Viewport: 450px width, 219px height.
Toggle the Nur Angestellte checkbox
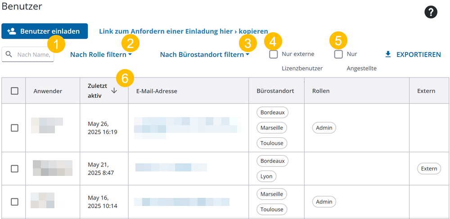pyautogui.click(x=338, y=54)
